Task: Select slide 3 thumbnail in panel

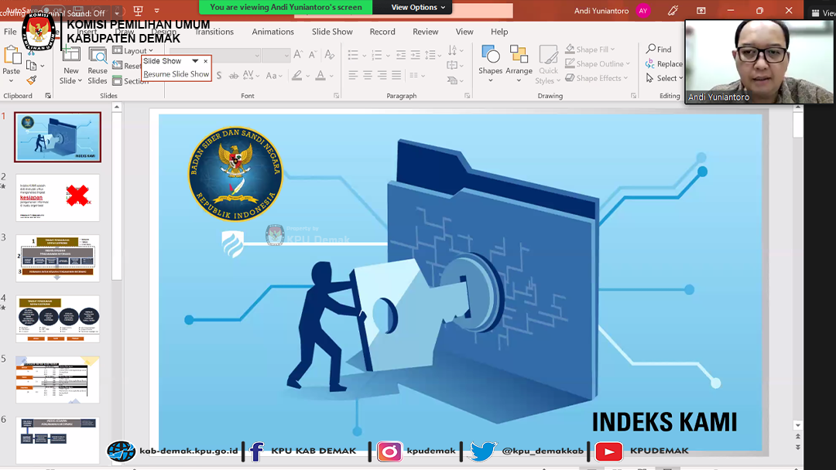Action: point(57,258)
